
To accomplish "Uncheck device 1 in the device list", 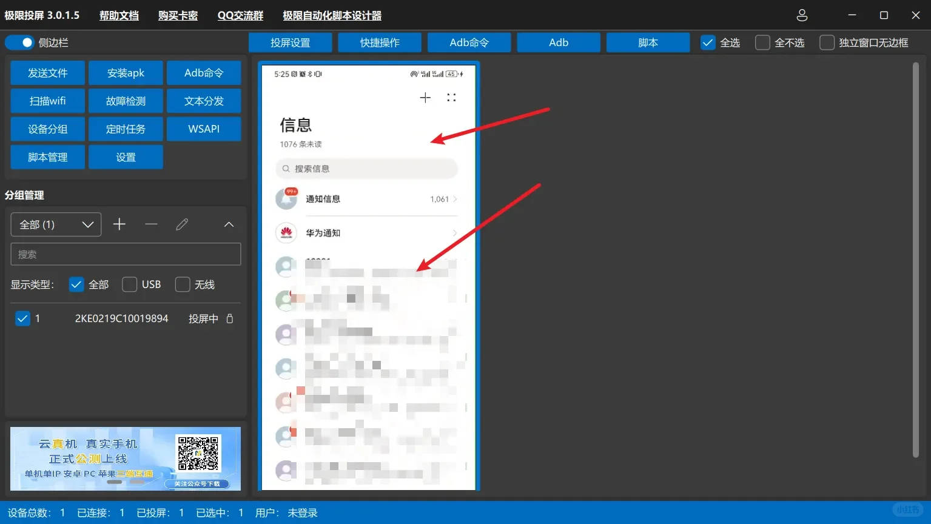I will 22,318.
